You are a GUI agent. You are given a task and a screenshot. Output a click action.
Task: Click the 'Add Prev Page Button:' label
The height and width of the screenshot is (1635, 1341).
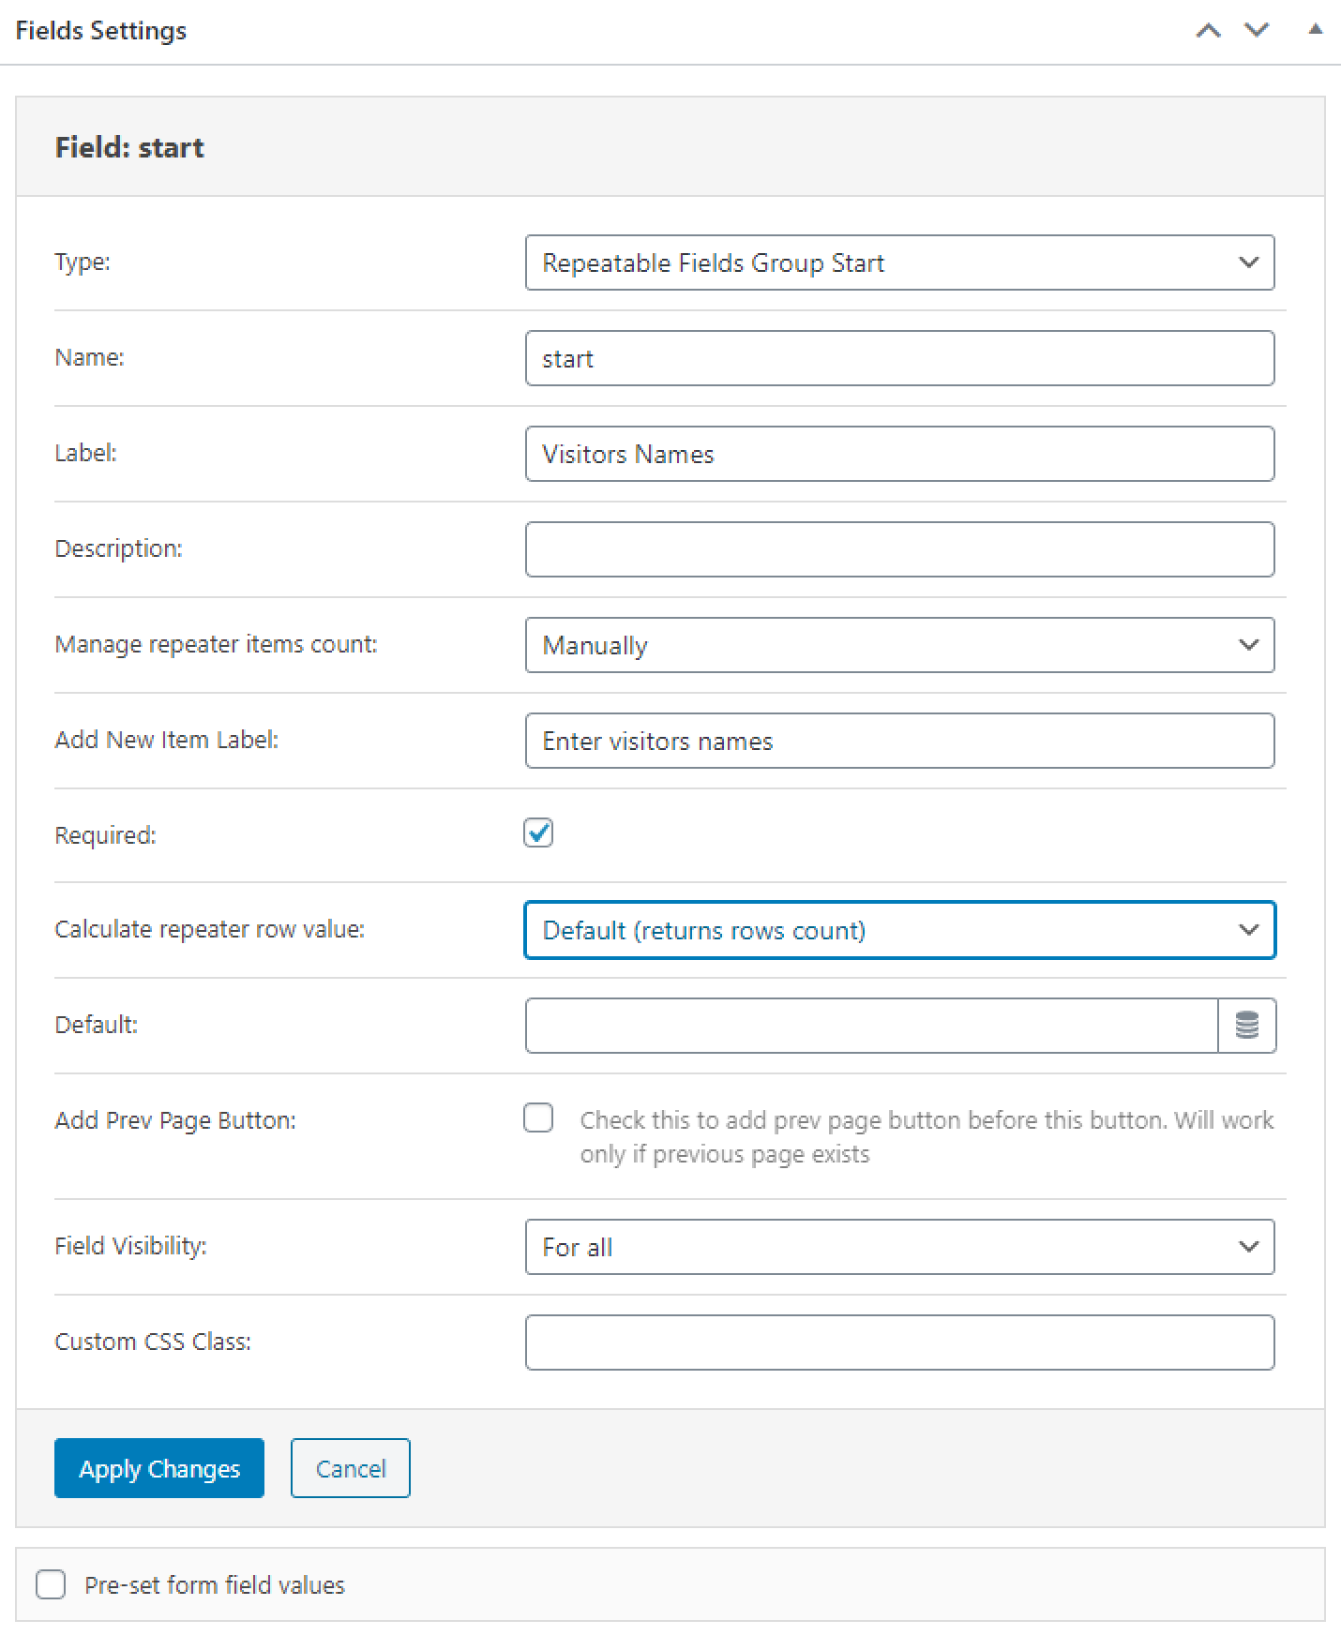pyautogui.click(x=175, y=1120)
